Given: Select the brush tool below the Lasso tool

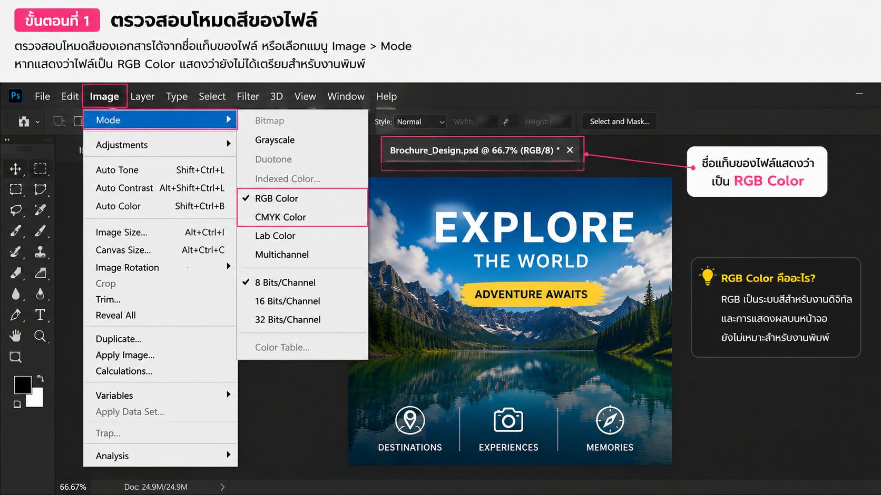Looking at the screenshot, I should 15,231.
